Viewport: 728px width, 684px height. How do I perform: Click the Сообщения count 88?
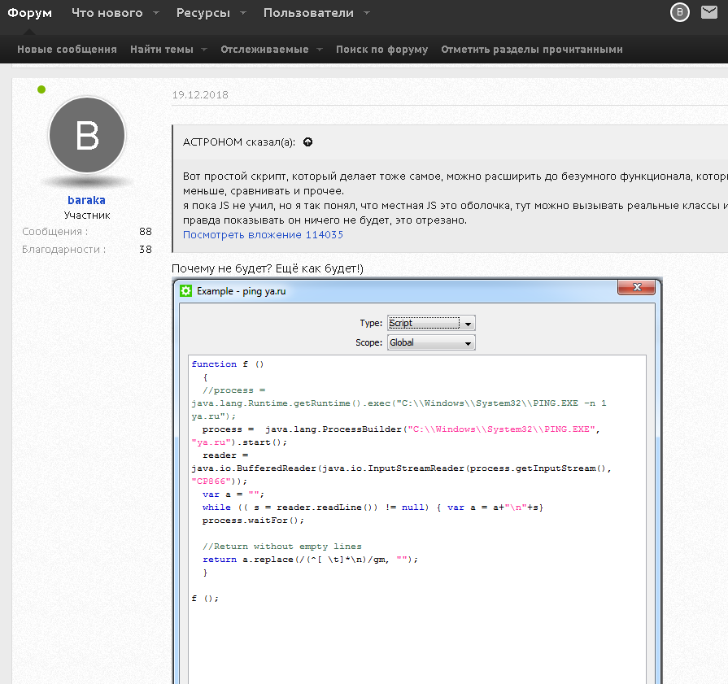[x=146, y=231]
